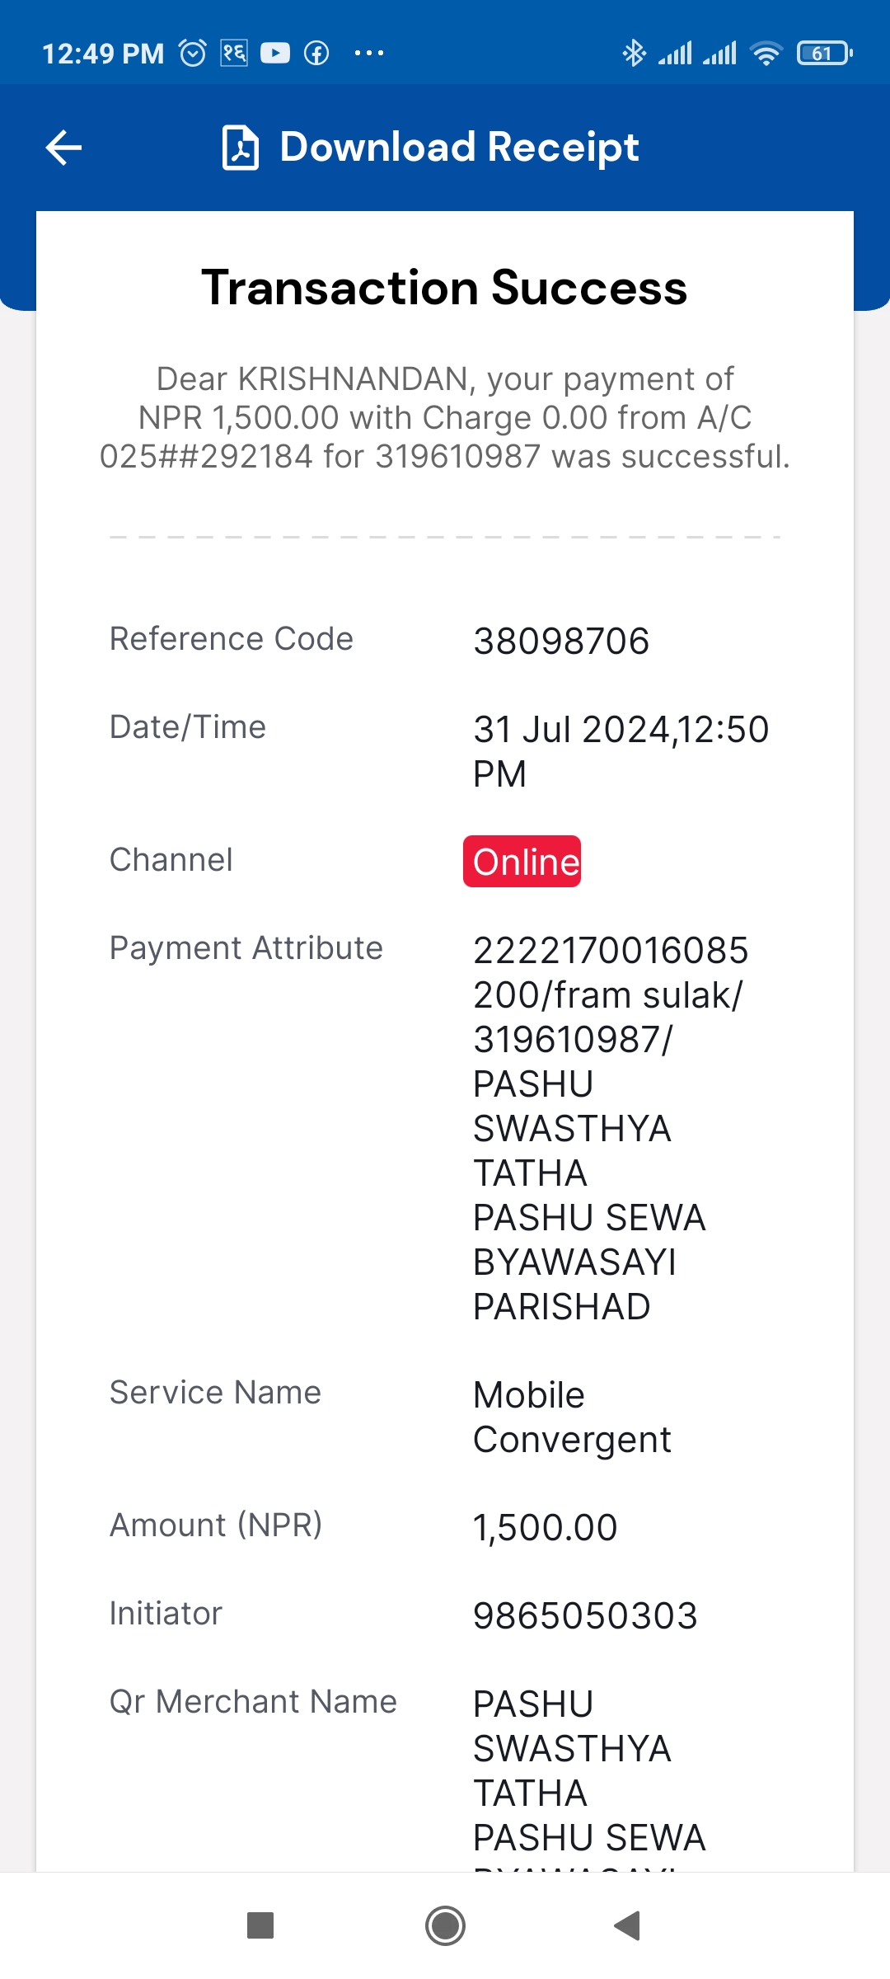The height and width of the screenshot is (1979, 890).
Task: Tap the PDF receipt file icon
Action: pyautogui.click(x=241, y=148)
